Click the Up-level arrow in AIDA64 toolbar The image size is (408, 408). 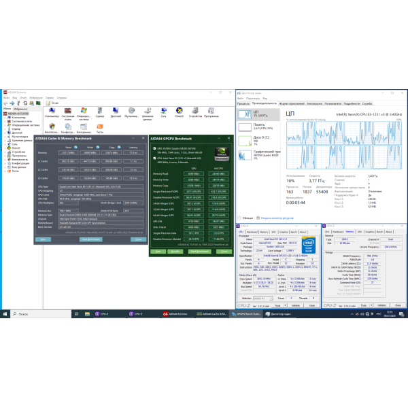pyautogui.click(x=19, y=103)
